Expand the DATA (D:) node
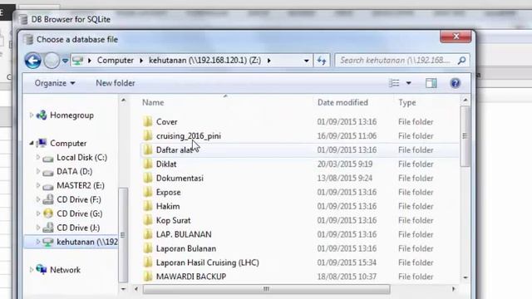Viewport: 532px width, 299px height. click(x=38, y=172)
